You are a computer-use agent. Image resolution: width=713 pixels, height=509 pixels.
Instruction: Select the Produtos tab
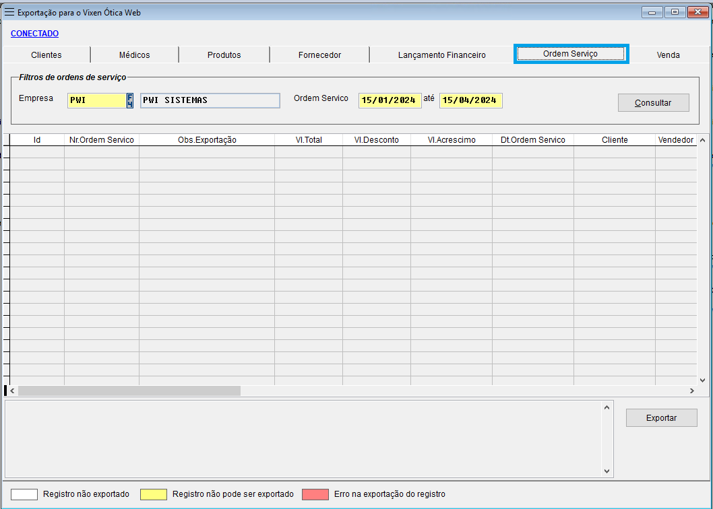[x=224, y=55]
